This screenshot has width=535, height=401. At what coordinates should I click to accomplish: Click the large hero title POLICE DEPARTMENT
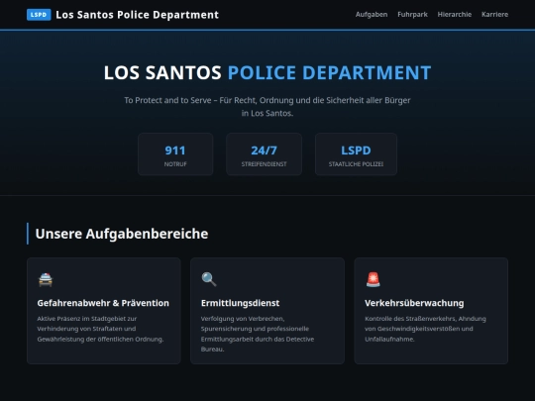pos(329,72)
